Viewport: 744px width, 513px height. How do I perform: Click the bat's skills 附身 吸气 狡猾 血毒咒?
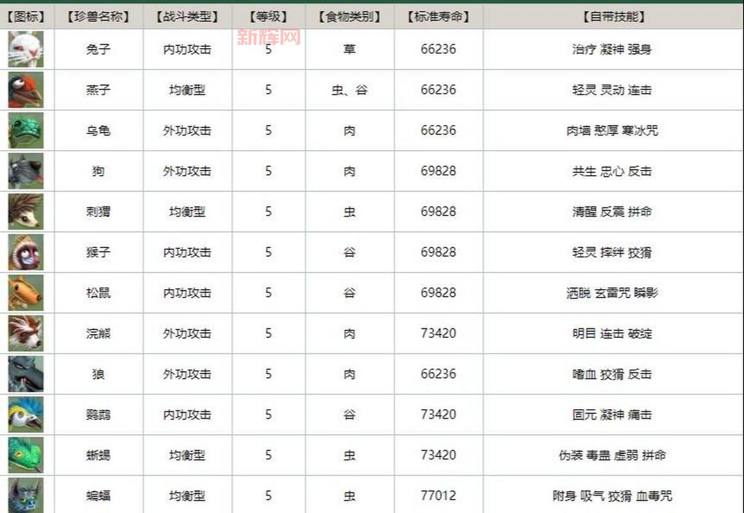612,496
